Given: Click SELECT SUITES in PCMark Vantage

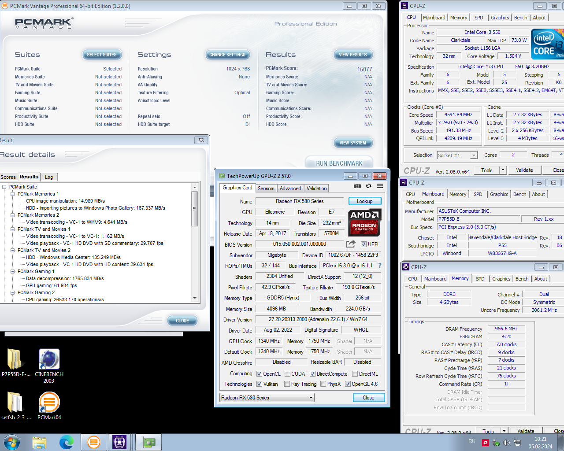Looking at the screenshot, I should pos(102,55).
